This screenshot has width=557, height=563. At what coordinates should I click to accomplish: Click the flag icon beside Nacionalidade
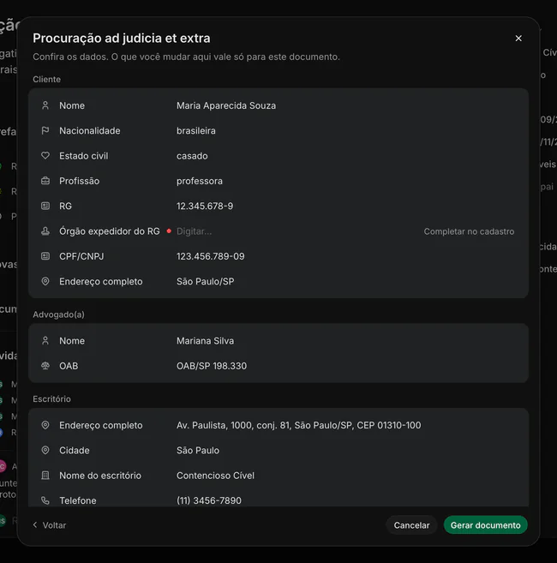[x=45, y=130]
